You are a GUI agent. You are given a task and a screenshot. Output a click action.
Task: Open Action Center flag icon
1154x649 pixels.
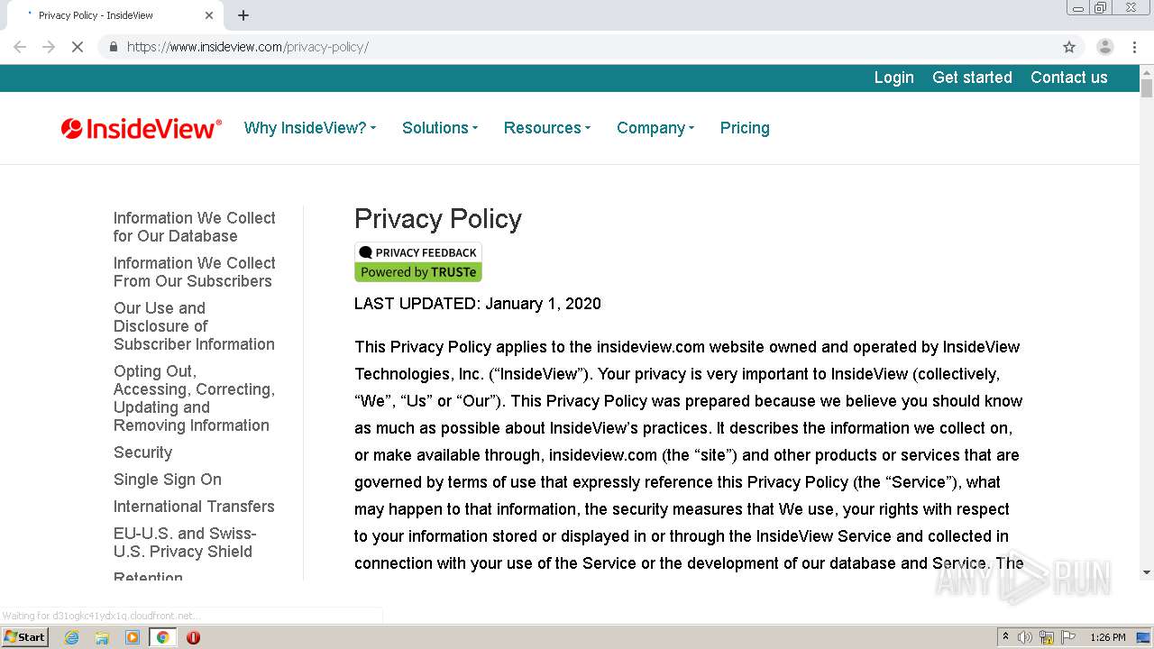[x=1068, y=637]
